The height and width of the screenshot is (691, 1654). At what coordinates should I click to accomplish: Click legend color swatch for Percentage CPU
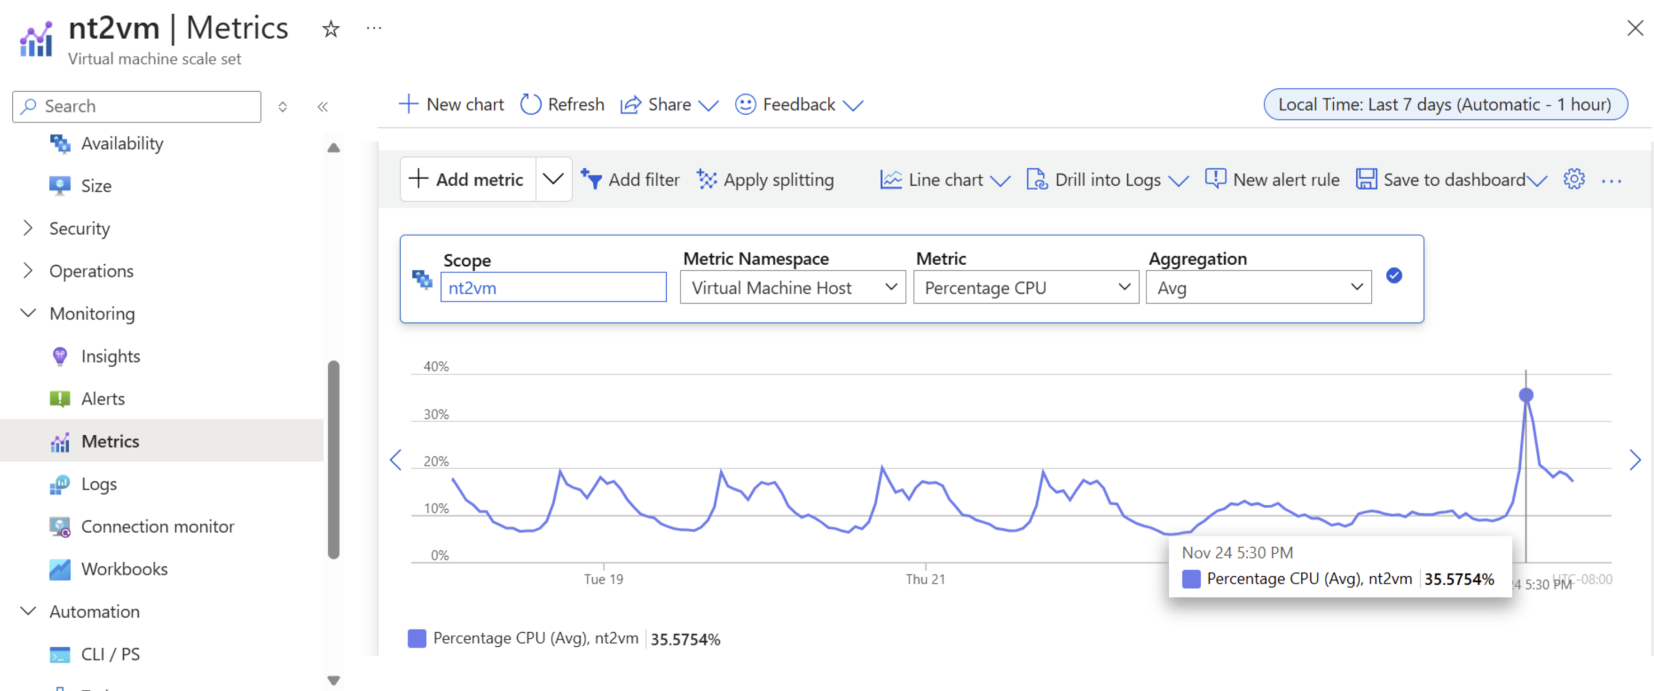point(416,638)
